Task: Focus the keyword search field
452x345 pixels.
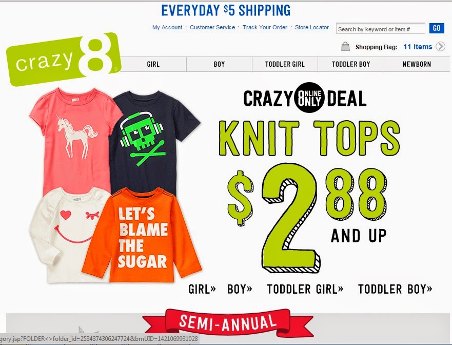Action: pyautogui.click(x=381, y=29)
